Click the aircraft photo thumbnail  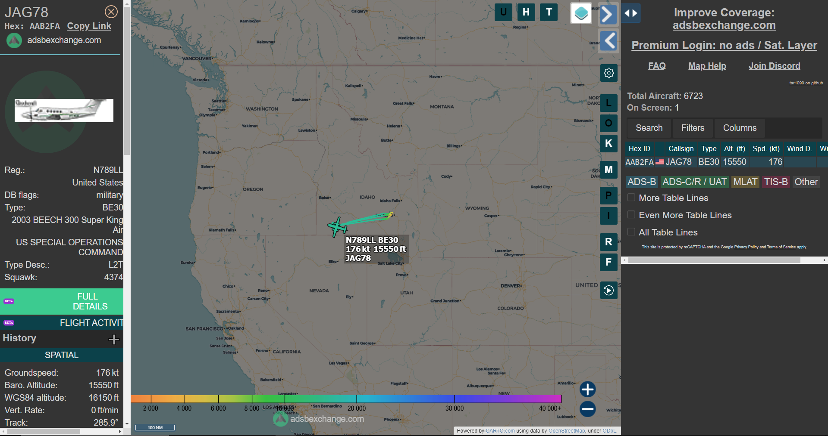[64, 111]
